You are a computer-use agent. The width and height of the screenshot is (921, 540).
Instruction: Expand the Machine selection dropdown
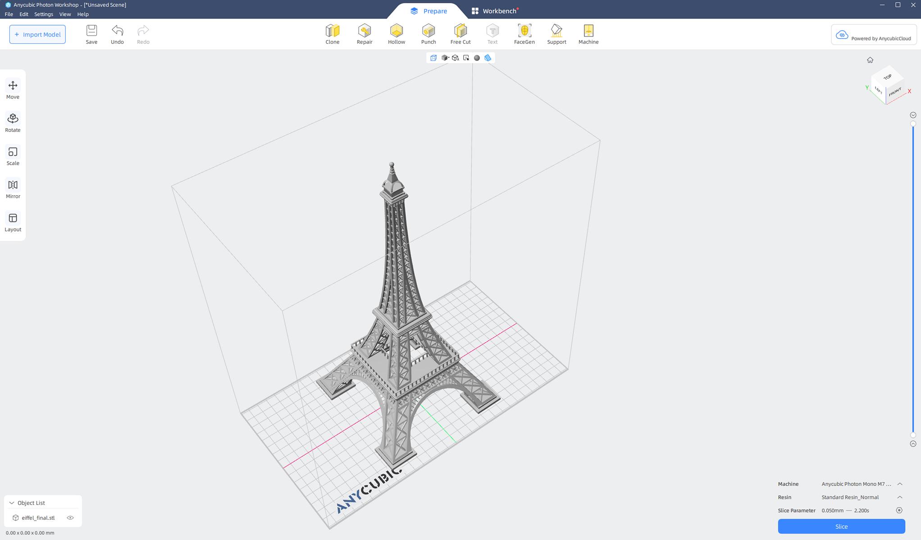(899, 484)
